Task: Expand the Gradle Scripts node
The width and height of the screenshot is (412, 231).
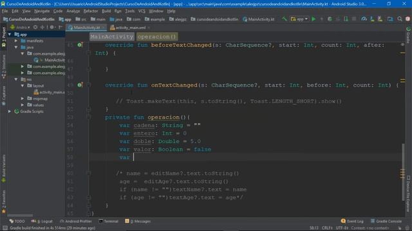Action: 10,111
